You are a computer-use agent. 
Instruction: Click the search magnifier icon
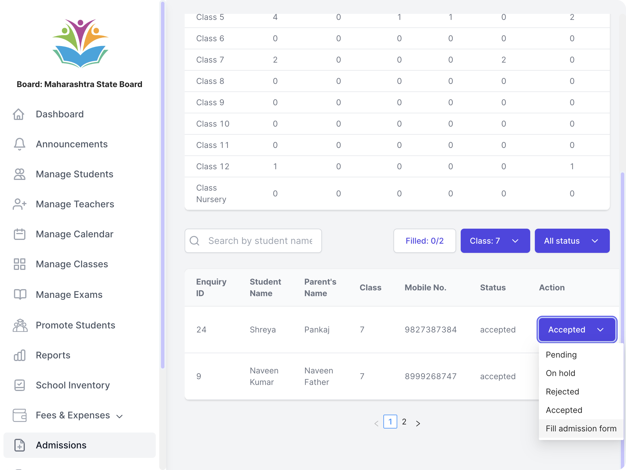194,241
